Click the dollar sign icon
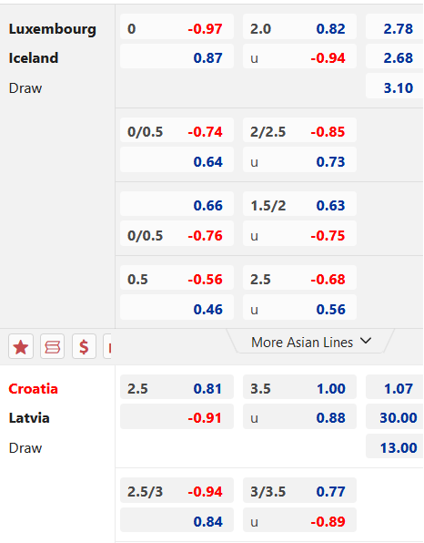 tap(84, 346)
